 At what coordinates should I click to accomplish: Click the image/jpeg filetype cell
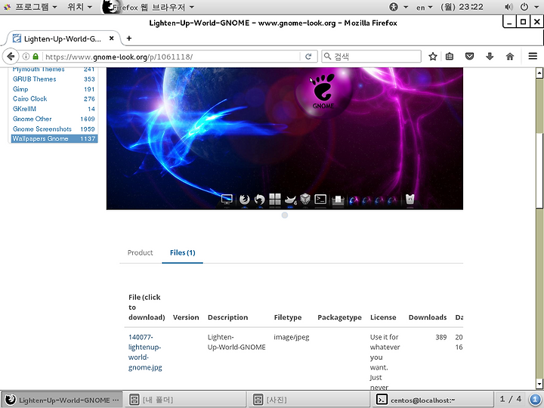point(292,337)
